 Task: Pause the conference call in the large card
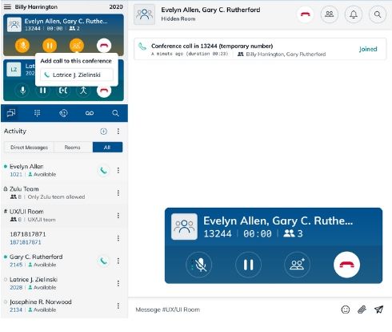(x=248, y=265)
